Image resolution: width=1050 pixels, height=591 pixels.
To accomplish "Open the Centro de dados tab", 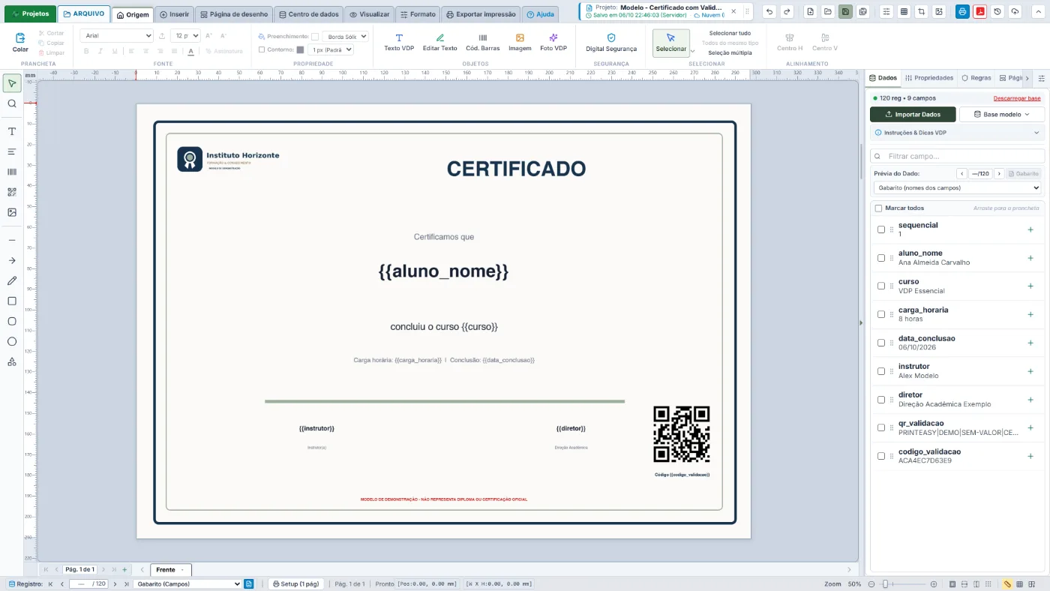I will click(x=309, y=14).
